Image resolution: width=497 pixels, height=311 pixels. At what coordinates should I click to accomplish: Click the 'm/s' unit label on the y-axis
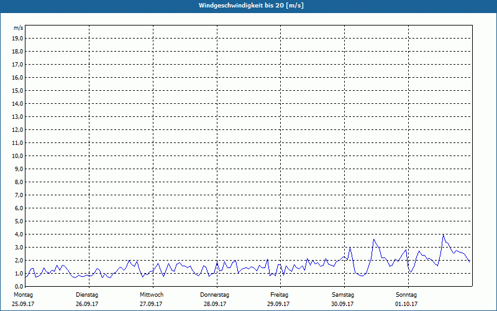coord(19,28)
